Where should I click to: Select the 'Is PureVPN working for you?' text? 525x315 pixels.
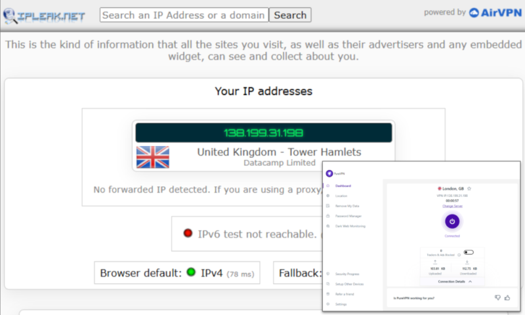pos(413,298)
